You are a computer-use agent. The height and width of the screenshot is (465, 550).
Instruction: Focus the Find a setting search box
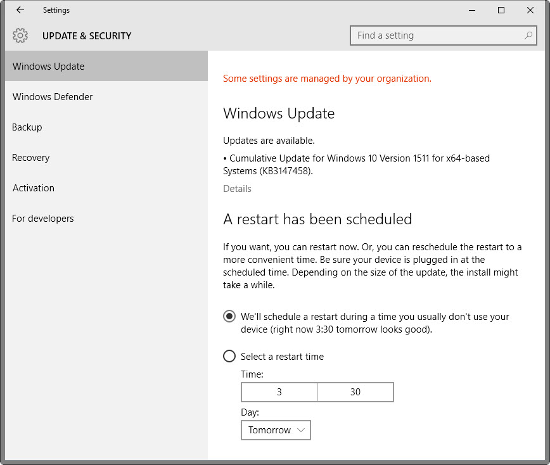click(444, 35)
